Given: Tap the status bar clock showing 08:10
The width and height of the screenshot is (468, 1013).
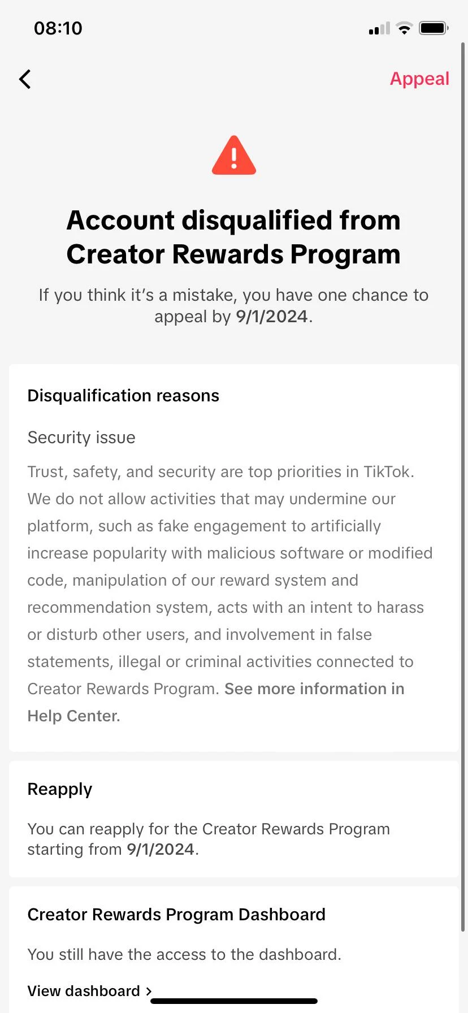Looking at the screenshot, I should [59, 28].
